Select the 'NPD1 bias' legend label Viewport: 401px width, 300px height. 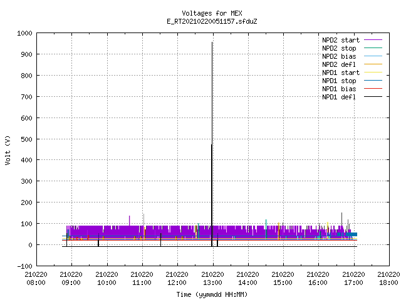point(339,89)
